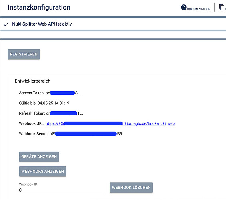Open the Dokumentation help icon

click(x=184, y=7)
